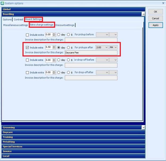This screenshot has height=161, width=166.
Task: Click extra amount field for drop-off before
Action: [49, 60]
